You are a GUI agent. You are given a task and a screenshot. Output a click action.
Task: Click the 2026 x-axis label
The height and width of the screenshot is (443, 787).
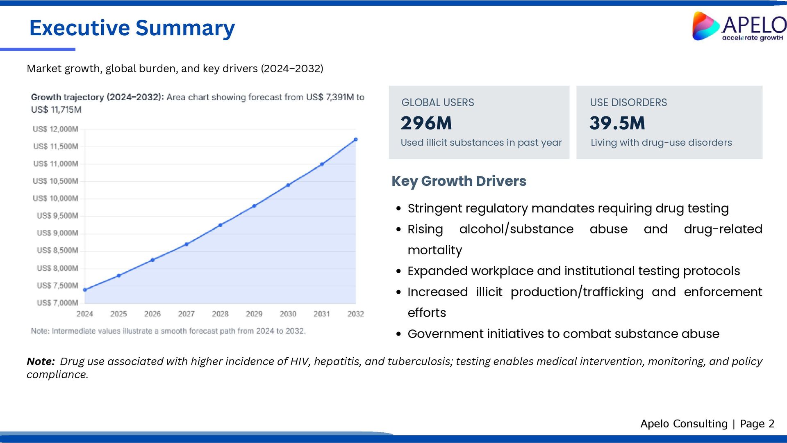152,314
